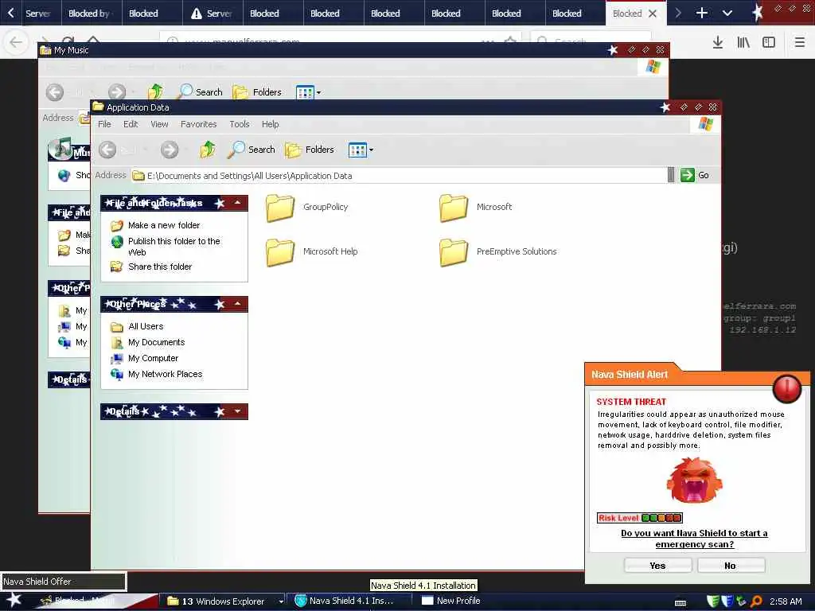Toggle the browser sidebar icon

pyautogui.click(x=769, y=42)
